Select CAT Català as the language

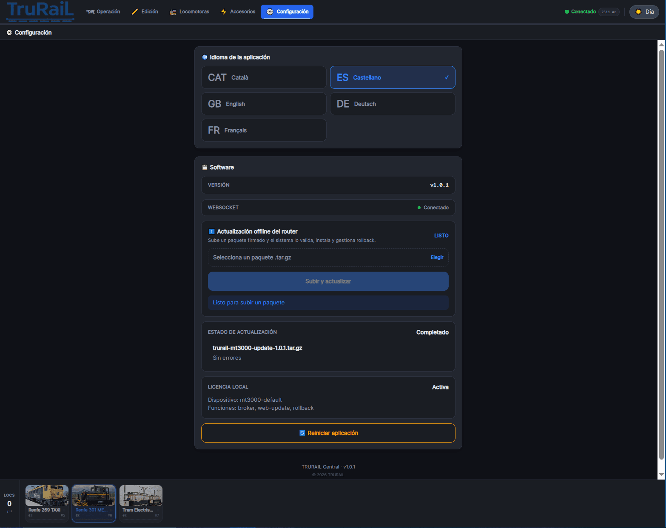point(264,77)
